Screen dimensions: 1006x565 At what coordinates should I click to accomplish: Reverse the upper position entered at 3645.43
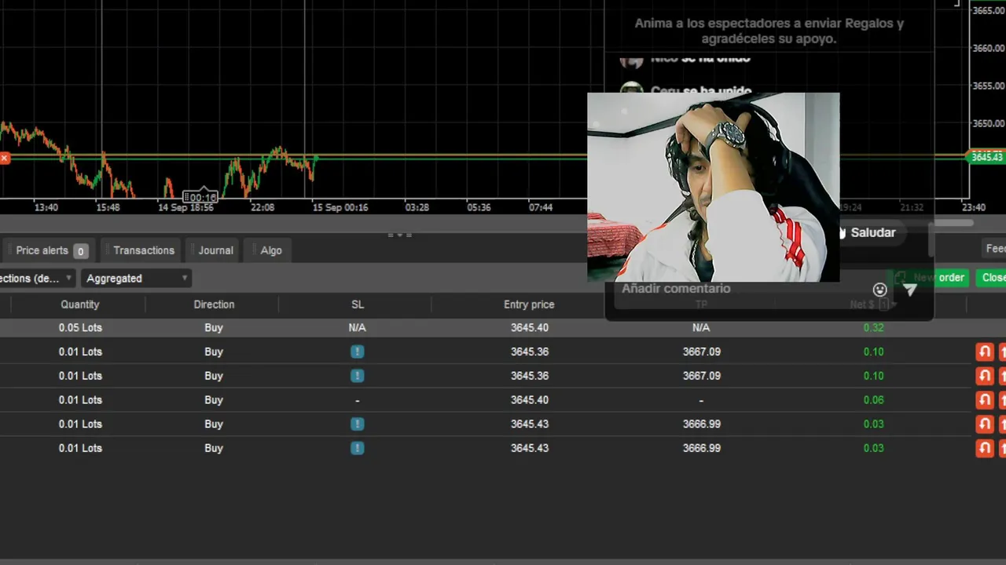pyautogui.click(x=985, y=425)
